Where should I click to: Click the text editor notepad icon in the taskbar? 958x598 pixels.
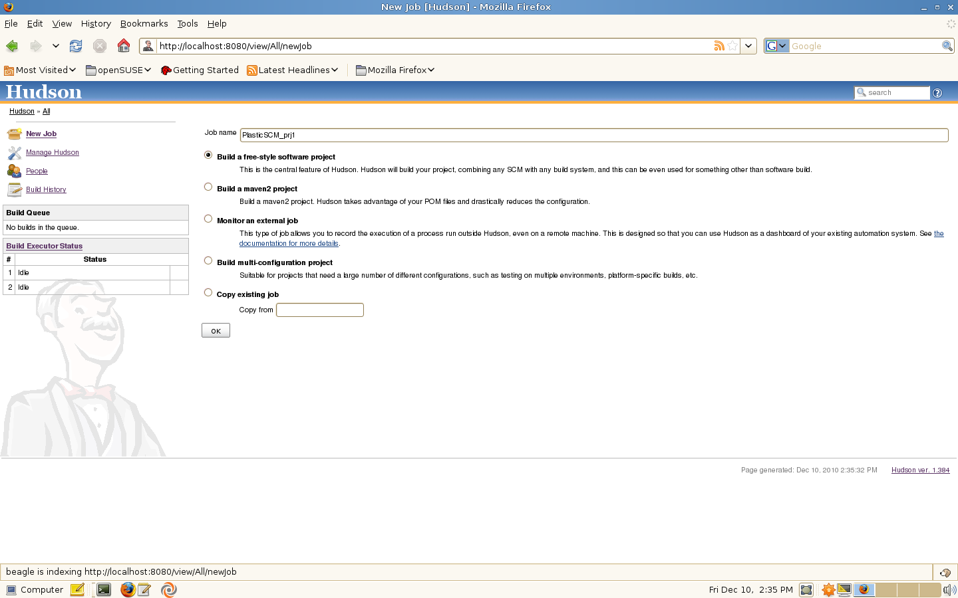point(144,589)
